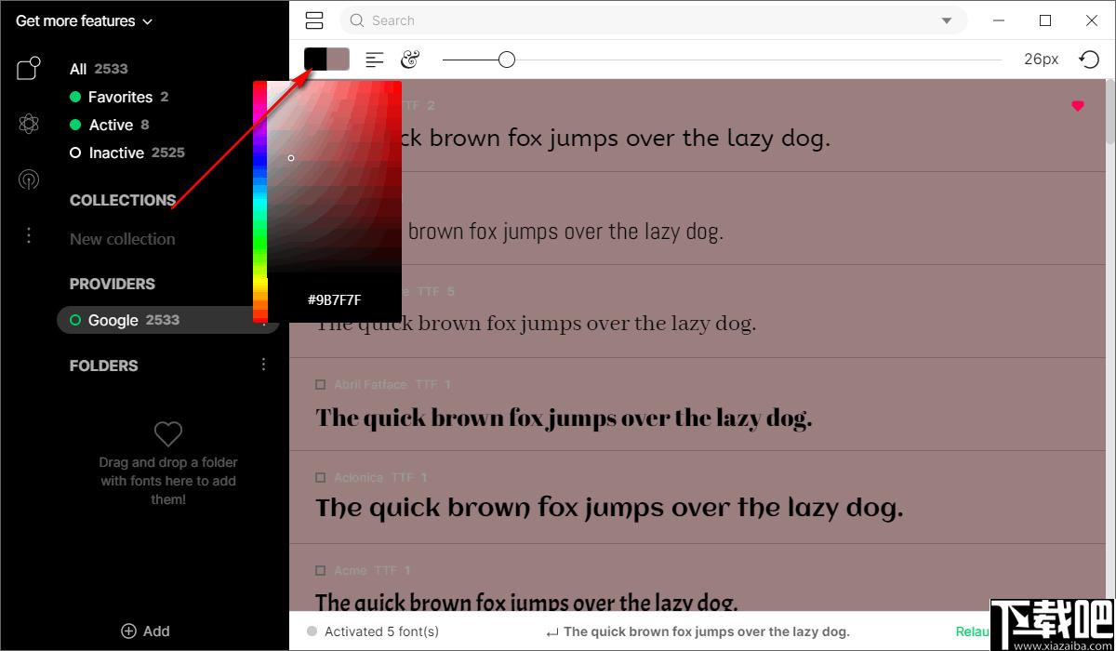Select the Active fonts category

pos(119,125)
